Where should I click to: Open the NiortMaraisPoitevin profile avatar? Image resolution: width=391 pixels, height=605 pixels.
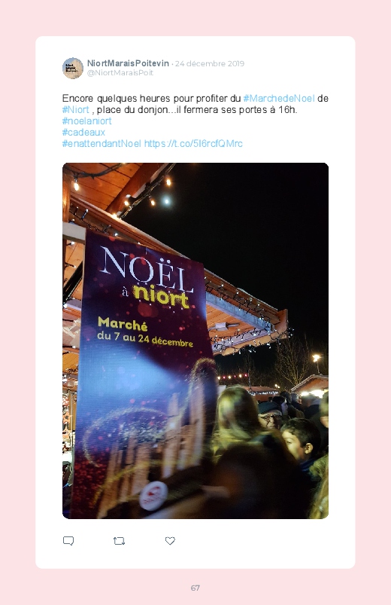(x=73, y=68)
